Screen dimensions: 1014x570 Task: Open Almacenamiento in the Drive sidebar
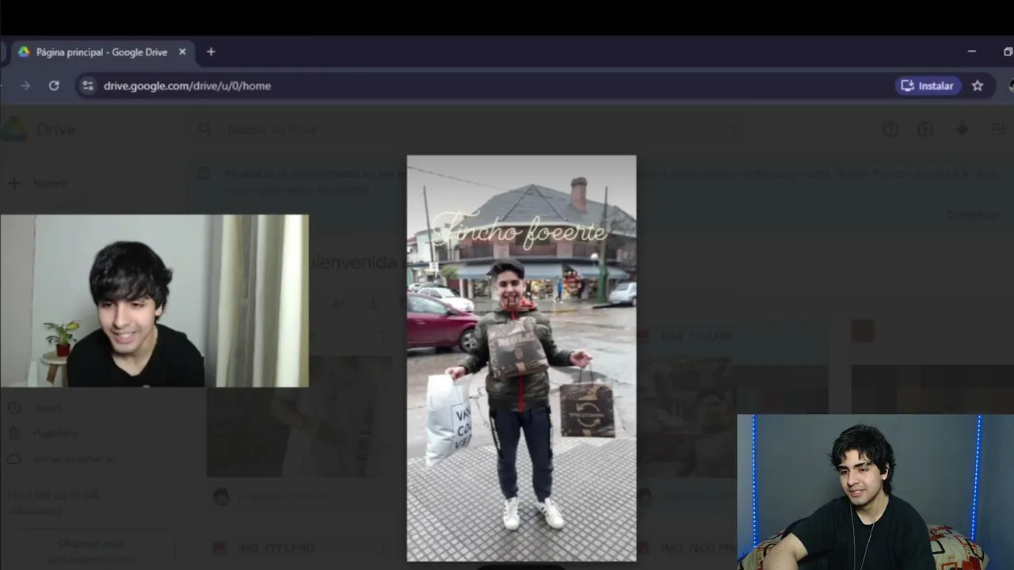tap(74, 459)
